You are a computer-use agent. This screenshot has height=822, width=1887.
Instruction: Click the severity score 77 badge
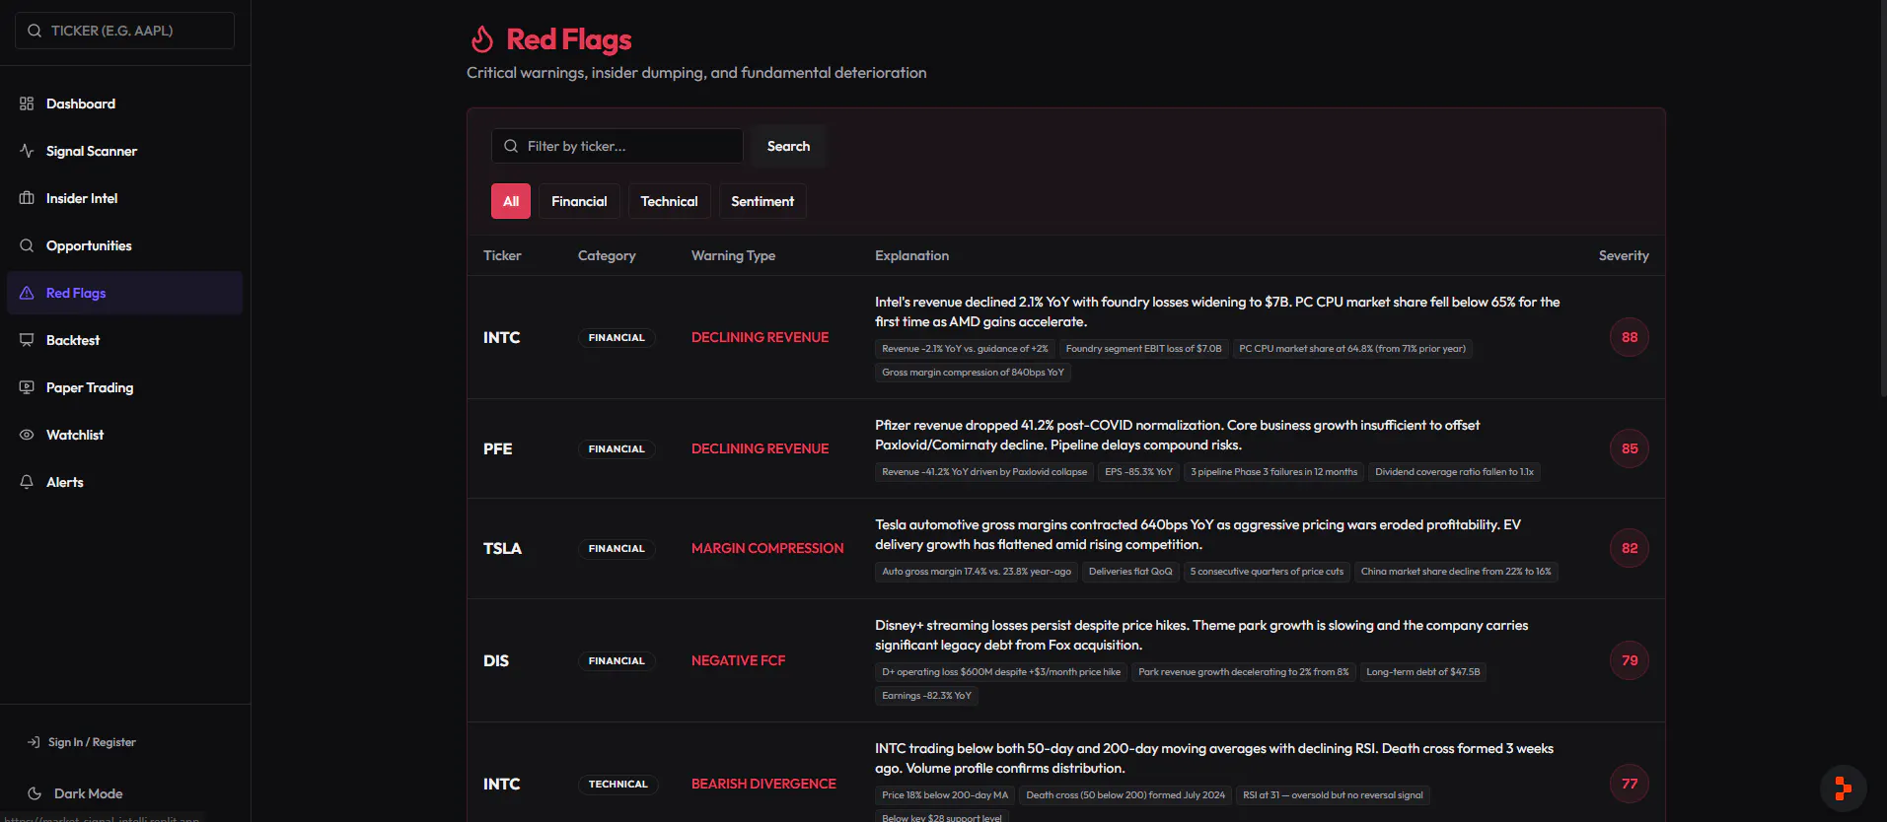pos(1630,784)
